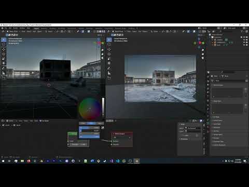Select the Transform tool in left viewport
Image resolution: width=249 pixels, height=187 pixels.
[x=4, y=63]
